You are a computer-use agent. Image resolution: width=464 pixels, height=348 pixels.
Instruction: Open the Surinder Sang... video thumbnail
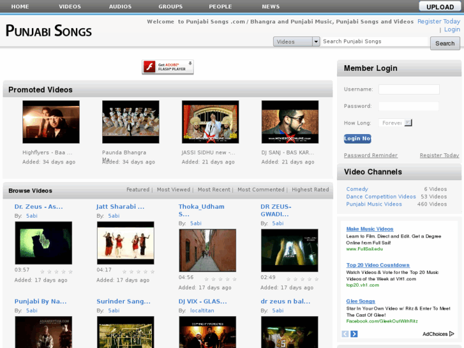click(126, 332)
